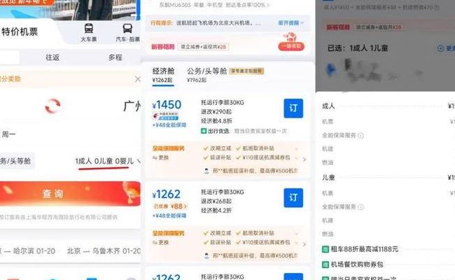This screenshot has height=280, width=455.
Task: Book the ¥1262 economy fare
Action: (x=293, y=198)
